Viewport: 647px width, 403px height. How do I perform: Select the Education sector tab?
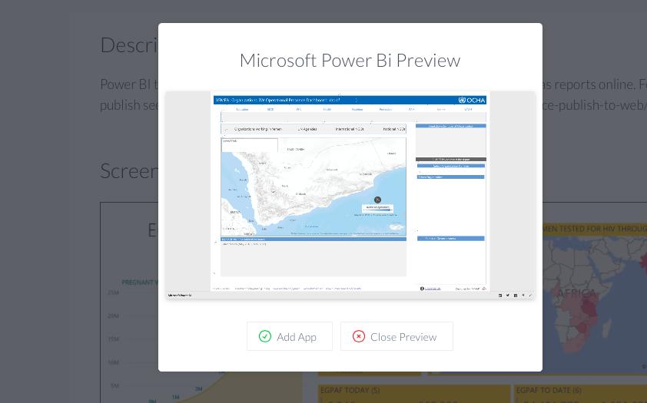pos(242,110)
